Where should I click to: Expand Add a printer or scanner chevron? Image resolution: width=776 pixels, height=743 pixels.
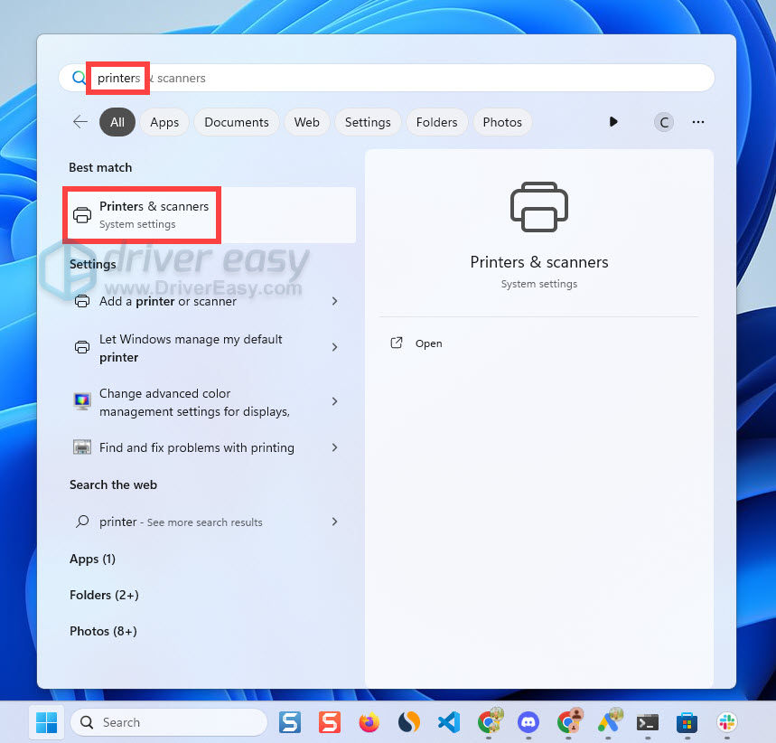[x=334, y=301]
